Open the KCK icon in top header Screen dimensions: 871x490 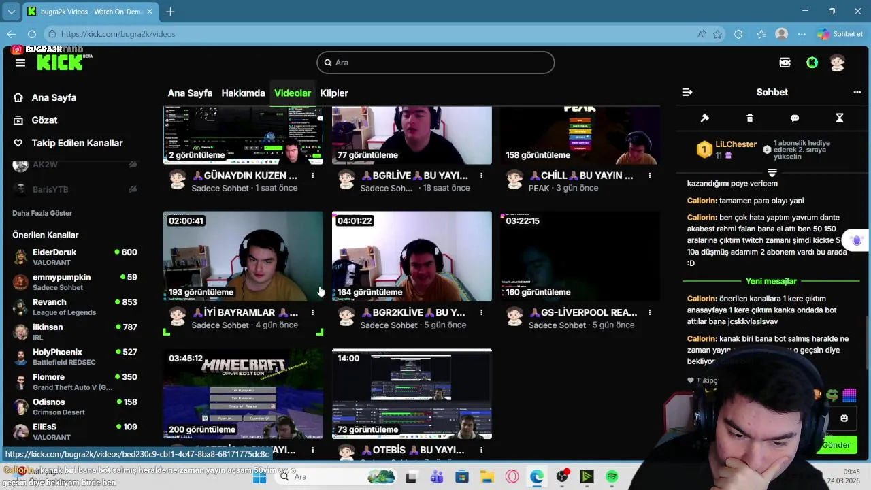785,63
